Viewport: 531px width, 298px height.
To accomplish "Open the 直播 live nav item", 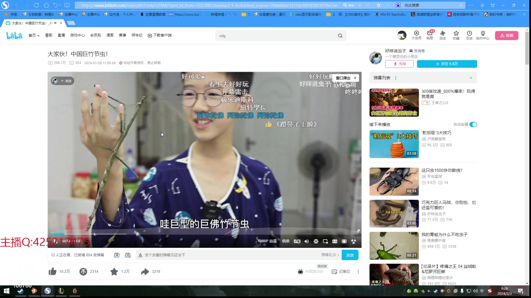I will pos(61,35).
